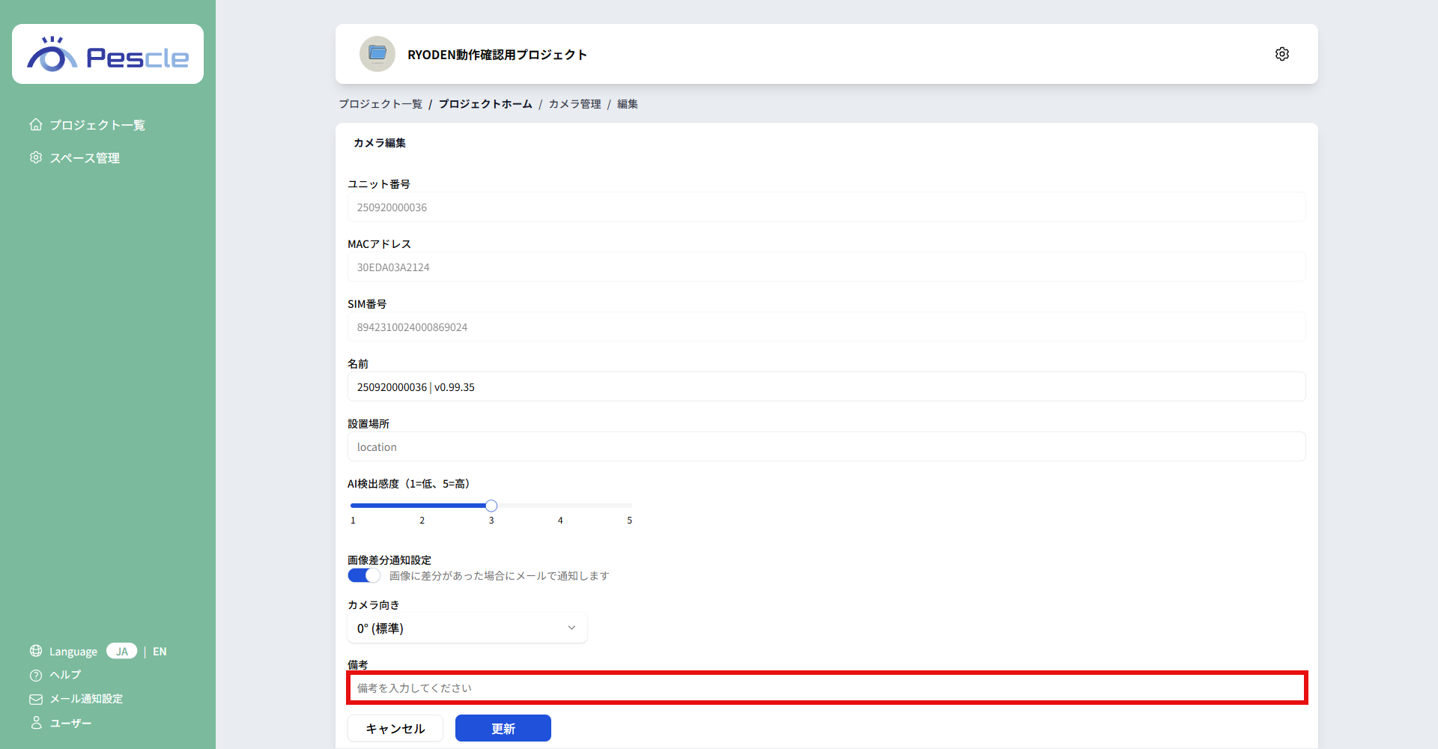Screen dimensions: 1438x749
Task: Switch language to EN
Action: [160, 651]
